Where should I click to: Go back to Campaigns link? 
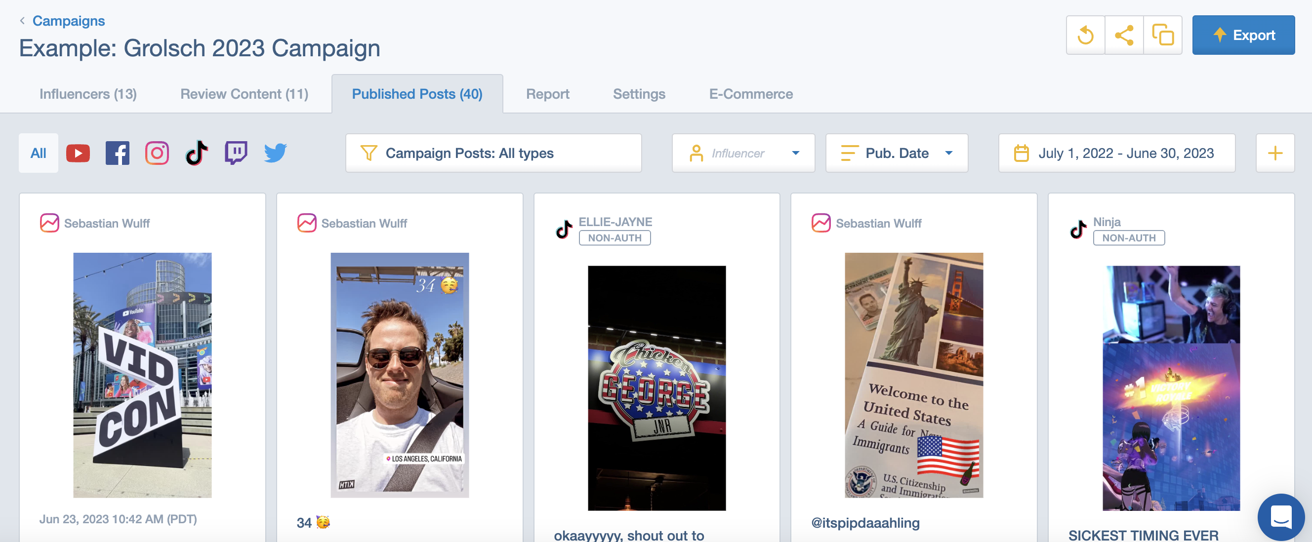69,21
